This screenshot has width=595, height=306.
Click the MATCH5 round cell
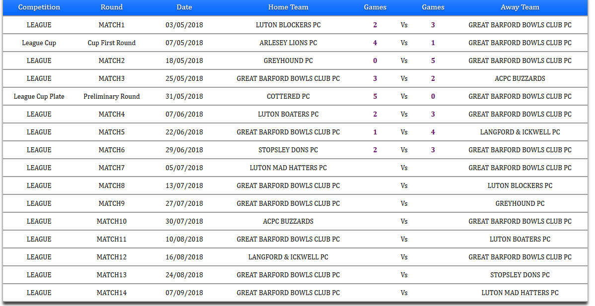click(112, 132)
